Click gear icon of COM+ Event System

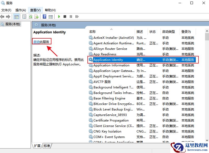pos(91,137)
